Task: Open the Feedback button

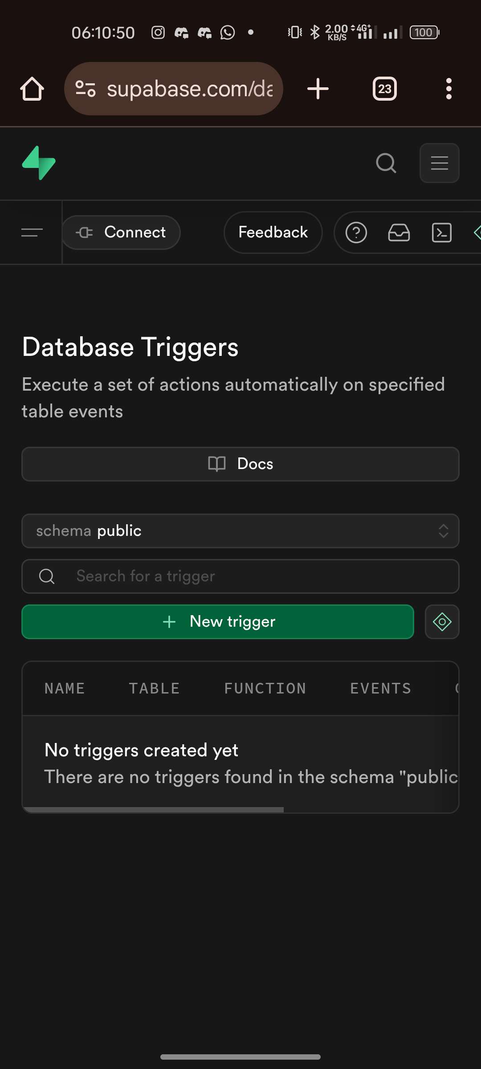Action: coord(273,233)
